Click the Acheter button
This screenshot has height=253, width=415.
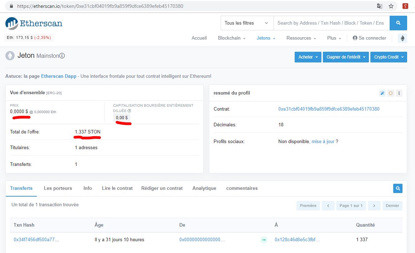[307, 57]
